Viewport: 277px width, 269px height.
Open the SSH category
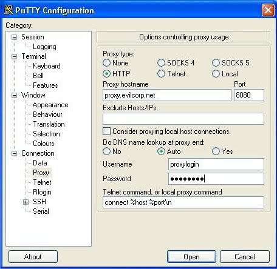tap(39, 202)
